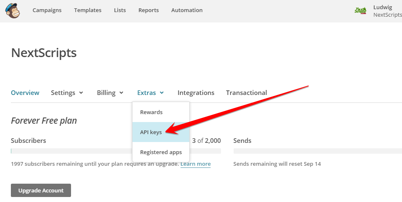Open the NextScripts account avatar logo
The height and width of the screenshot is (202, 402).
(361, 10)
